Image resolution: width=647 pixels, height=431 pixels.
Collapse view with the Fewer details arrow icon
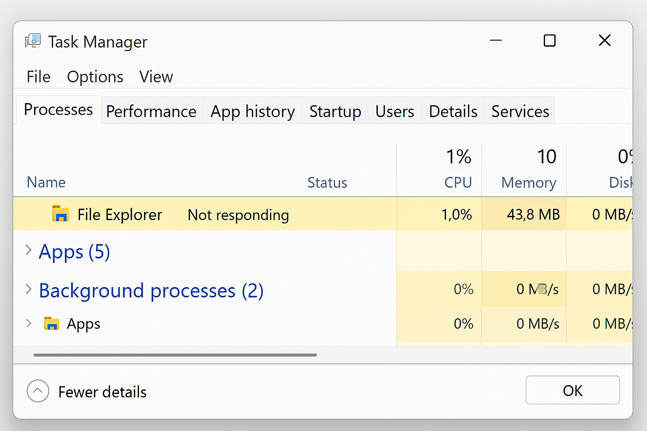click(x=38, y=391)
